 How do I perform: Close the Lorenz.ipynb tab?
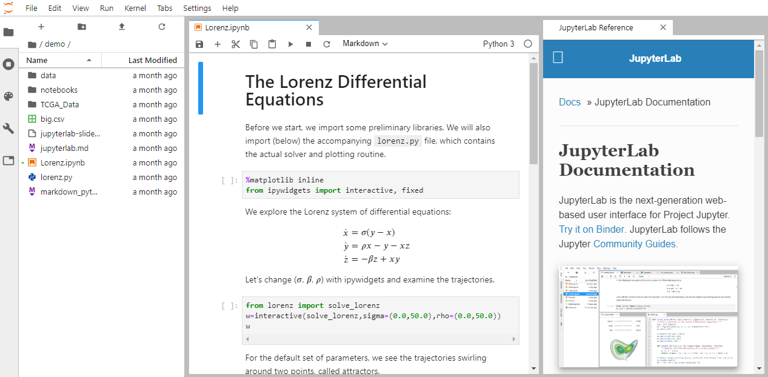coord(309,28)
